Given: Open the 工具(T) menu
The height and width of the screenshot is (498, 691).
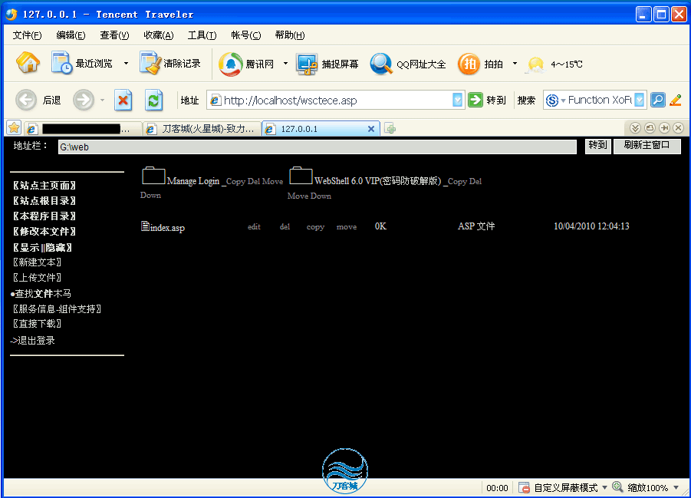Looking at the screenshot, I should (202, 35).
